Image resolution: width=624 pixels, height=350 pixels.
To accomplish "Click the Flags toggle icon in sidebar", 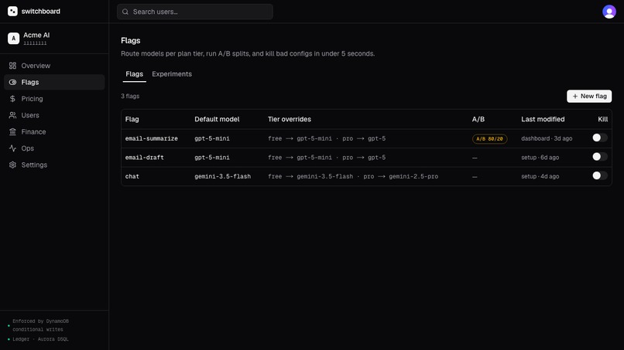I will pyautogui.click(x=12, y=82).
